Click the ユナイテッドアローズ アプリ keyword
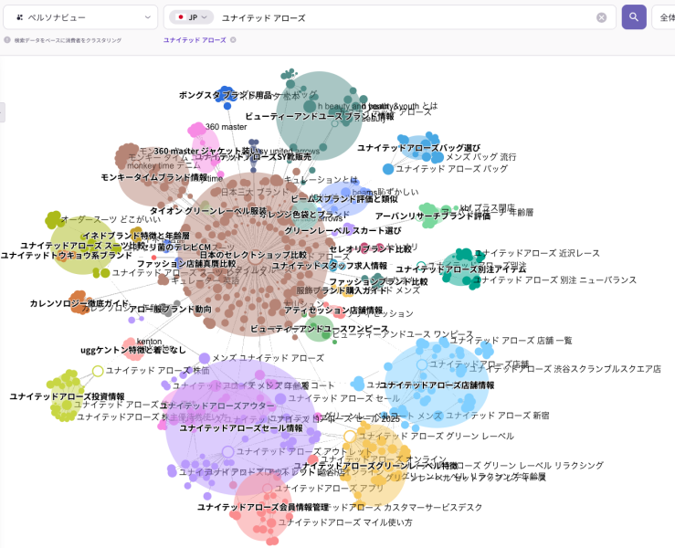 [x=329, y=488]
